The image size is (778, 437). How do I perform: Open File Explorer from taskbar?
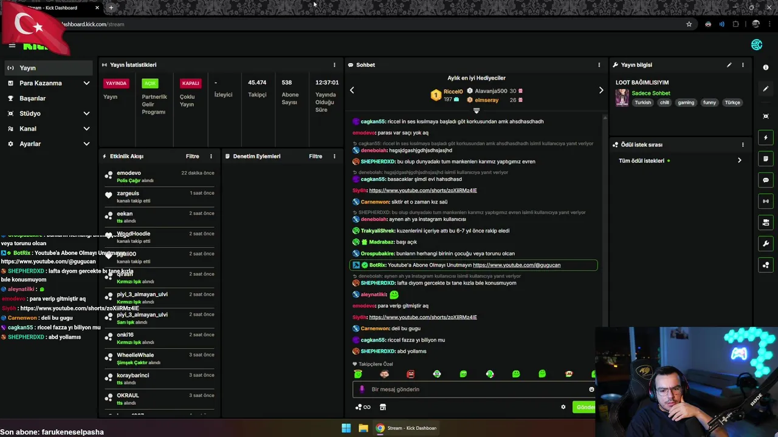click(x=363, y=428)
